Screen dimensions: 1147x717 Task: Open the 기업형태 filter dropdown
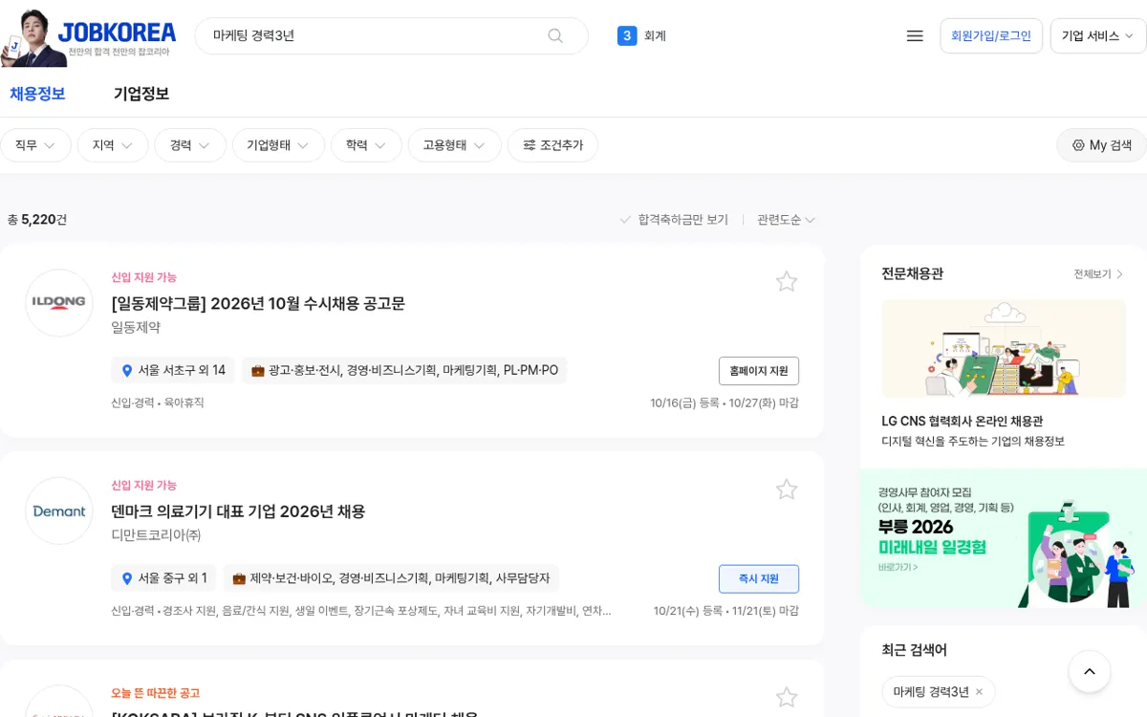278,145
